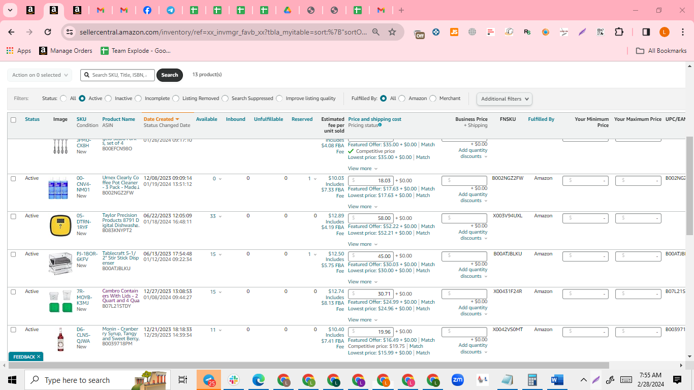Open the 'Off' badge extension

tap(420, 33)
